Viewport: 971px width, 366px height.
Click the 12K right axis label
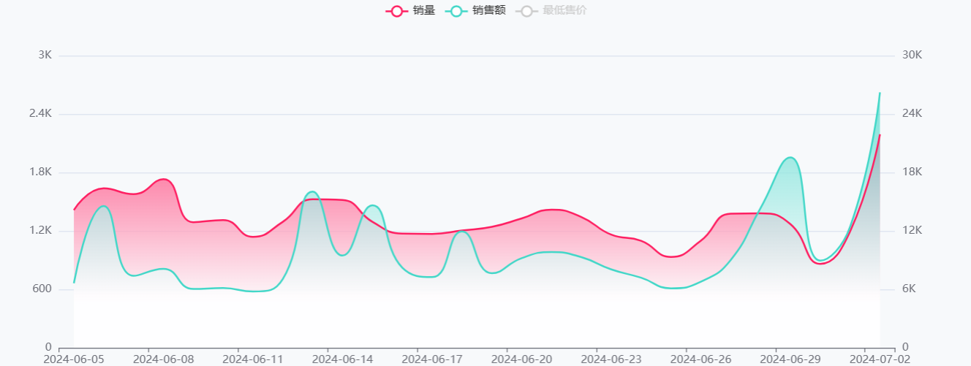[912, 231]
